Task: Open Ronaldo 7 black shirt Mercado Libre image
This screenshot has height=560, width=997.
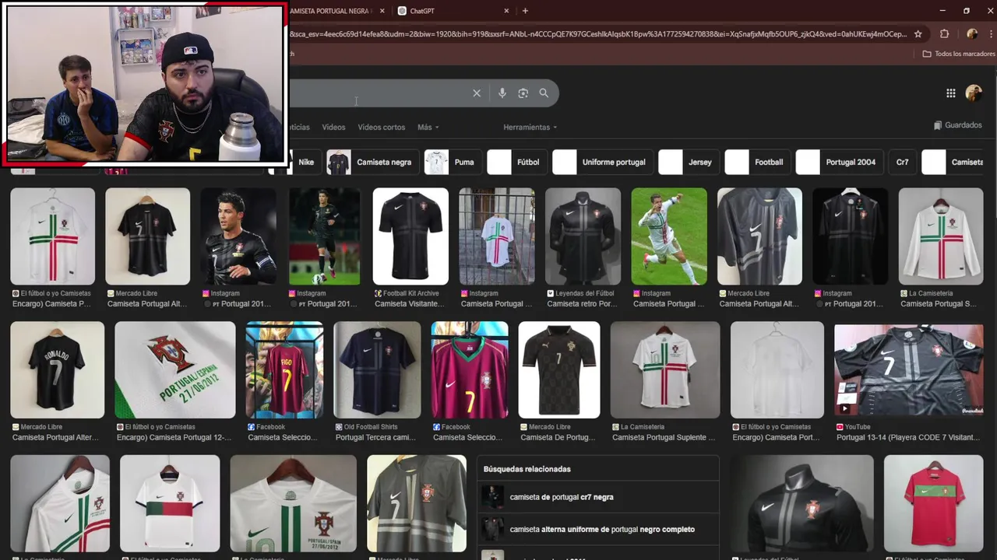Action: 57,370
